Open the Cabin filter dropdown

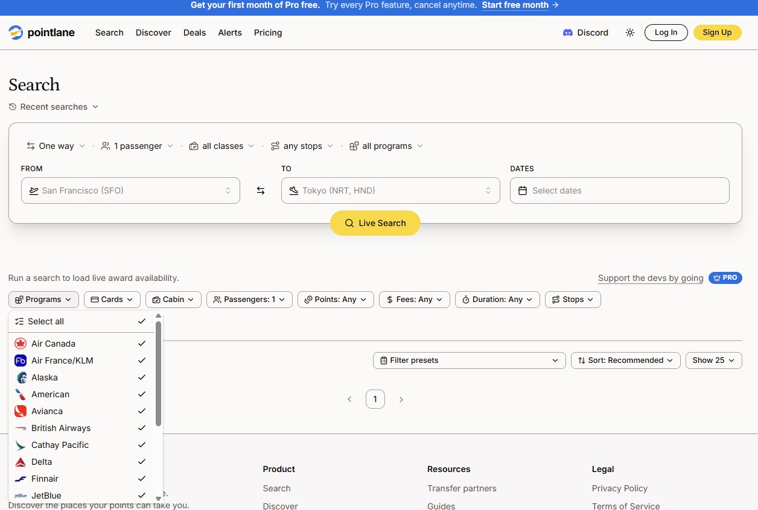(x=173, y=300)
